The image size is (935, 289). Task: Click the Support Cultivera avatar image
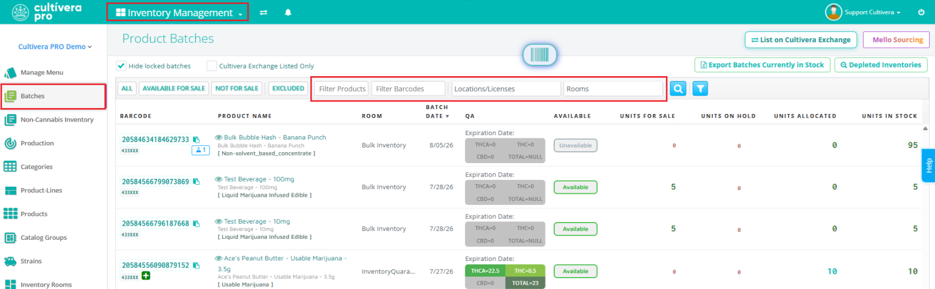tap(833, 12)
